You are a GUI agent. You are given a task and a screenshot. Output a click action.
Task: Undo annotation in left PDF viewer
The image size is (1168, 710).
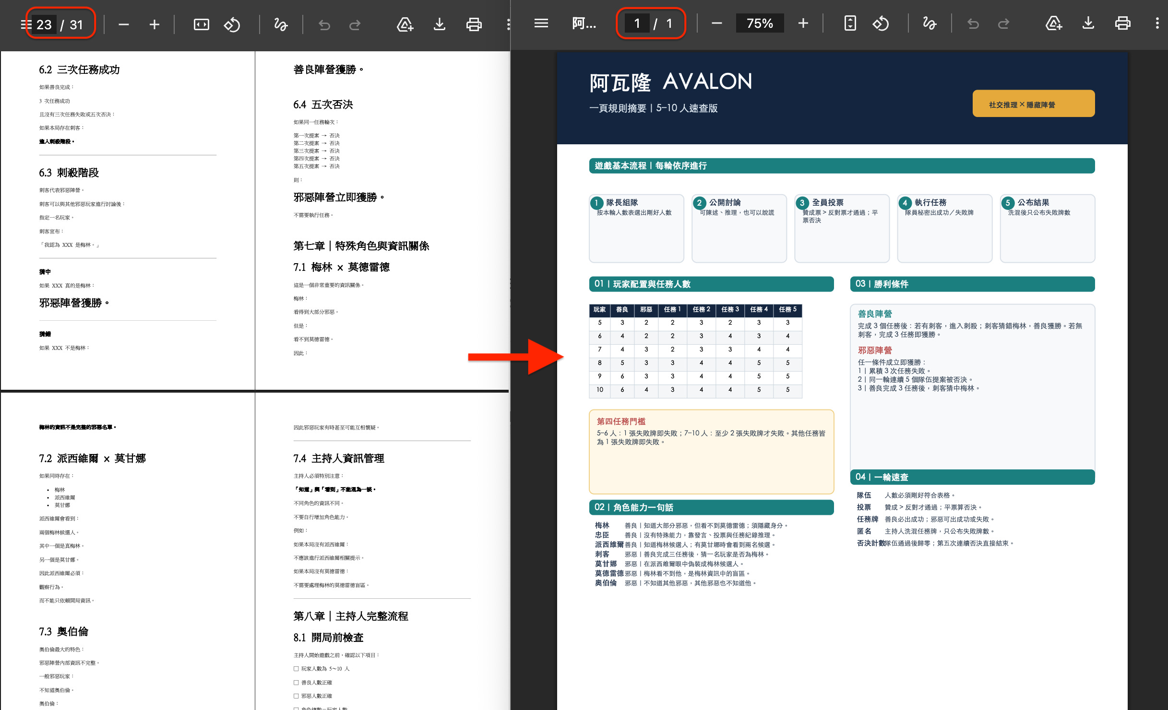pyautogui.click(x=324, y=24)
